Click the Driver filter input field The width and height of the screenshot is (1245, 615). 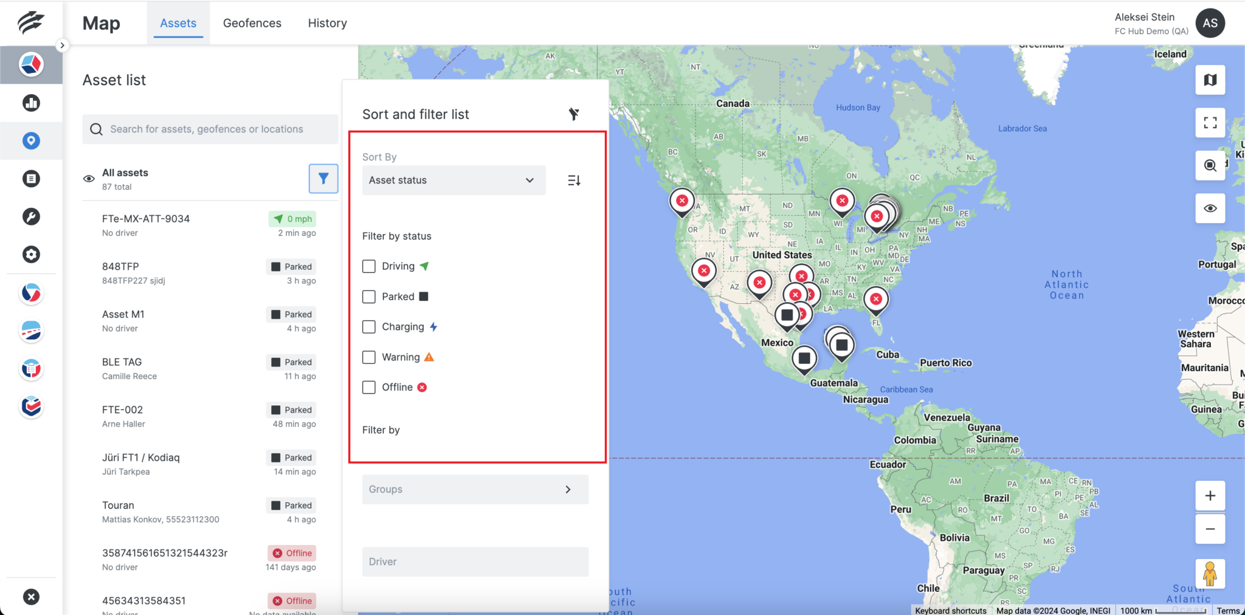click(474, 562)
